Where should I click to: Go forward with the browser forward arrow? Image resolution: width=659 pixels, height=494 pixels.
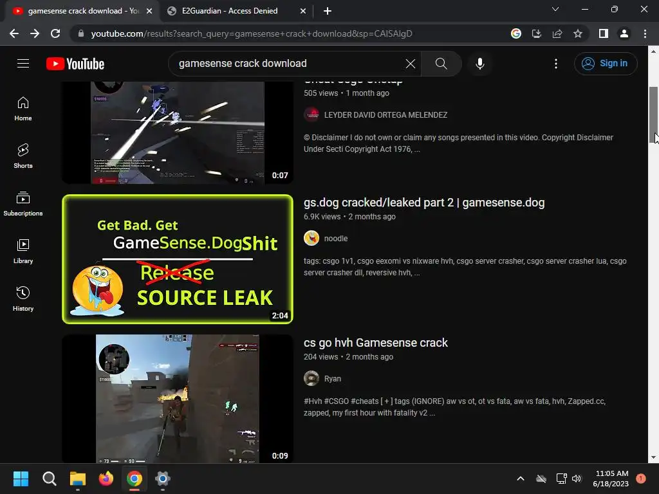coord(35,33)
